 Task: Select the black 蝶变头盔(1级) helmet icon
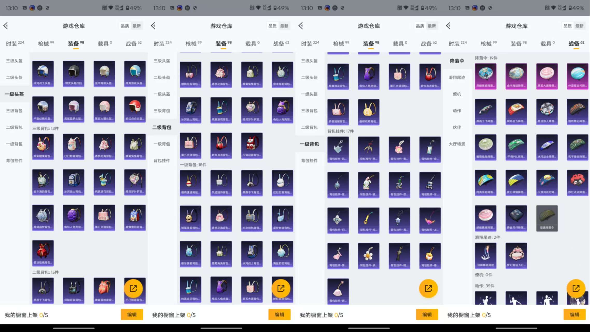pyautogui.click(x=73, y=74)
